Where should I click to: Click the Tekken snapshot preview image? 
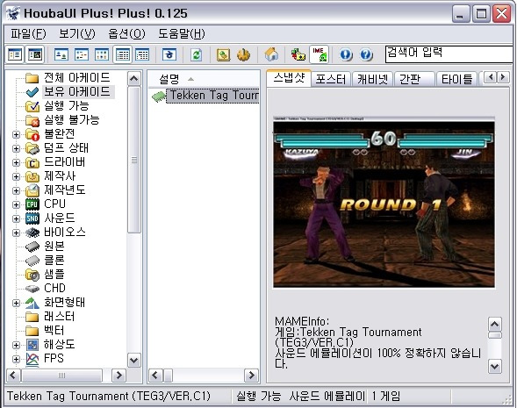[384, 202]
